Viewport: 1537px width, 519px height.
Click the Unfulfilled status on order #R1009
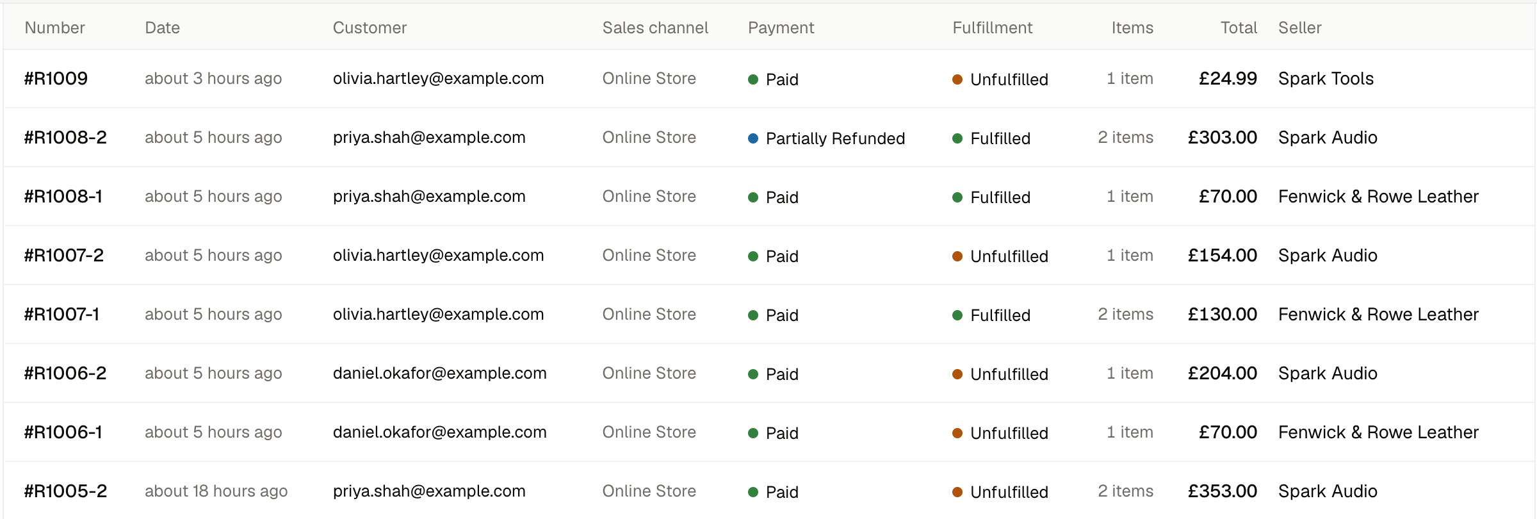(x=1000, y=79)
